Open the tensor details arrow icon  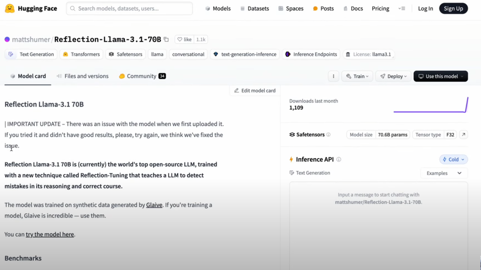pyautogui.click(x=464, y=135)
